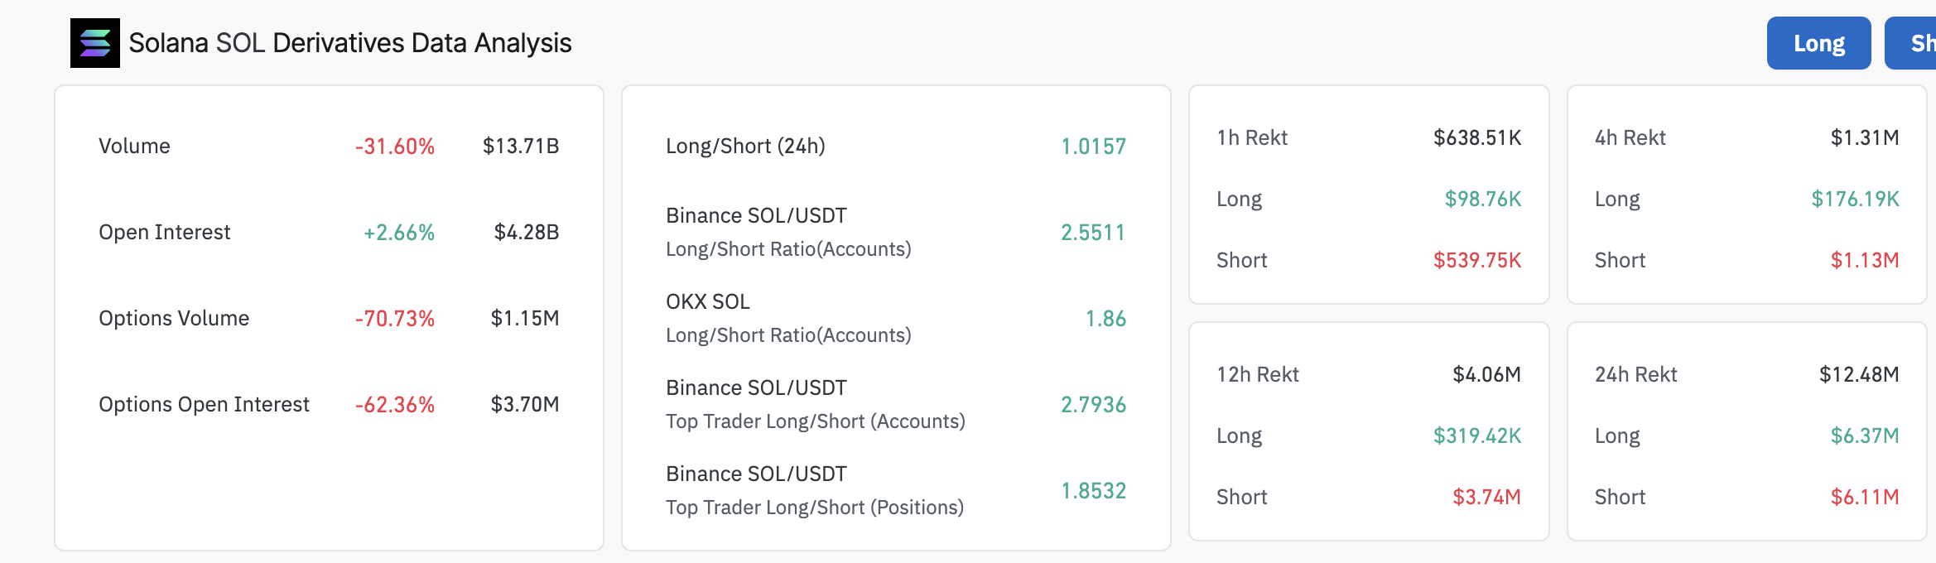This screenshot has width=1936, height=563.
Task: Click Binance Top Trader Long/Short (Positions) value
Action: tap(1093, 491)
